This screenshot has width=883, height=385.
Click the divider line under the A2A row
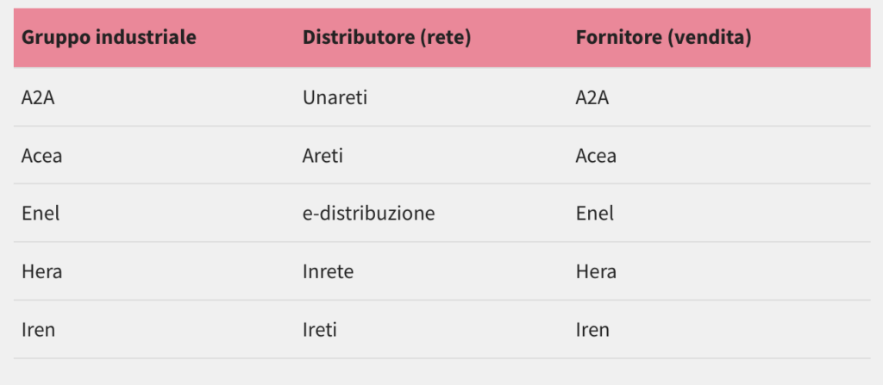pyautogui.click(x=441, y=126)
